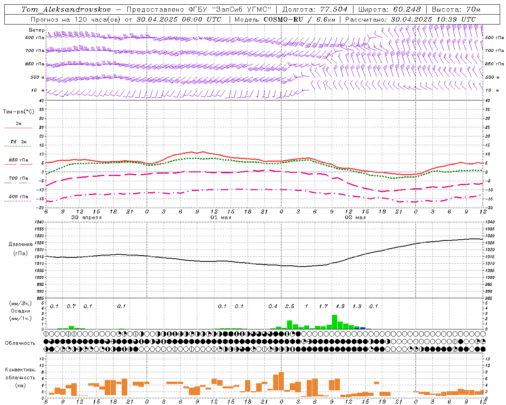This screenshot has width=506, height=405.
Task: Select the 30 апреля date label
Action: click(86, 217)
